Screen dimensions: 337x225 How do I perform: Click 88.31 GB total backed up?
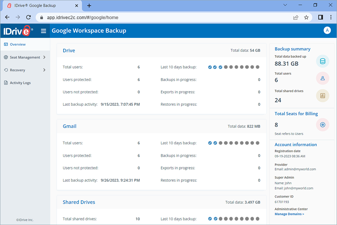coord(286,64)
